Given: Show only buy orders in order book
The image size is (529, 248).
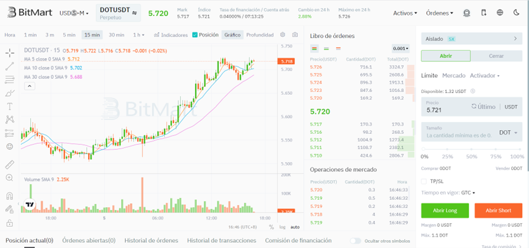Looking at the screenshot, I should [326, 48].
